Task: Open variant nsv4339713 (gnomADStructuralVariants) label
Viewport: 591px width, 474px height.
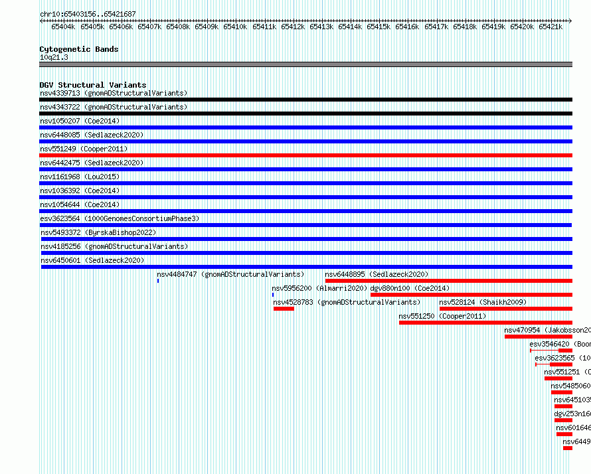Action: tap(114, 93)
